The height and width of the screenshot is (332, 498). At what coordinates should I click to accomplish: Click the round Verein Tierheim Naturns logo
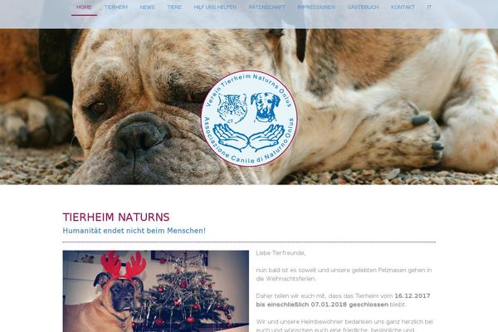(x=249, y=118)
